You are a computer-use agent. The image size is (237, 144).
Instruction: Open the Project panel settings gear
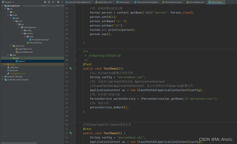pos(58,2)
